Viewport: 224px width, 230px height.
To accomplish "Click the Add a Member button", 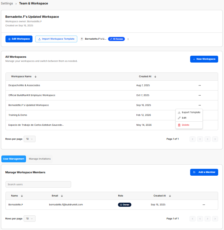I will pyautogui.click(x=204, y=172).
